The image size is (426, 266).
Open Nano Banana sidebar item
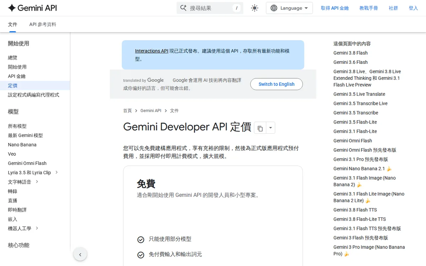click(22, 144)
